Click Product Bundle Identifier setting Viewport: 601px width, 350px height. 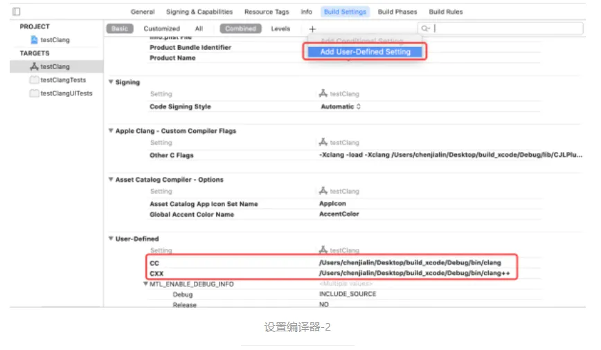pyautogui.click(x=190, y=48)
